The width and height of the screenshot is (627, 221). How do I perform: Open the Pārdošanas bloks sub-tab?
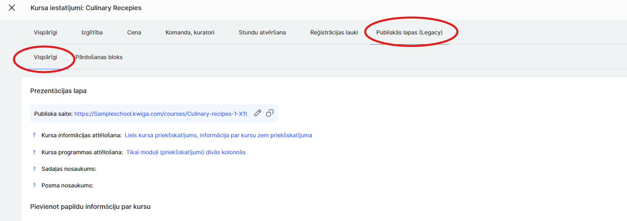99,57
